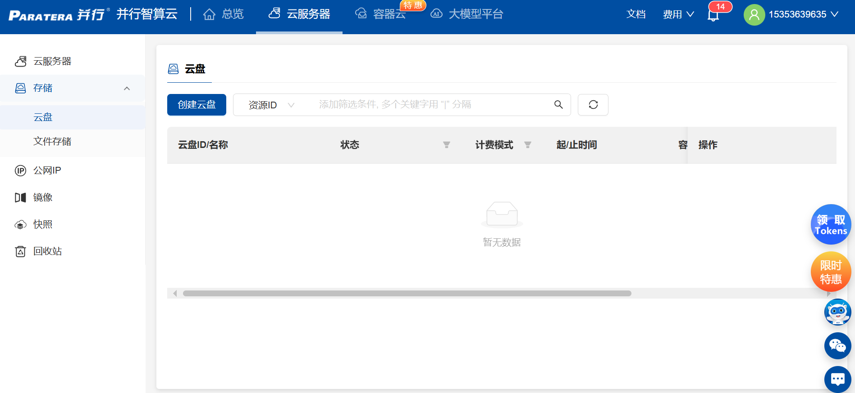Viewport: 855px width, 393px height.
Task: Click the 存储 storage sidebar icon
Action: point(21,88)
